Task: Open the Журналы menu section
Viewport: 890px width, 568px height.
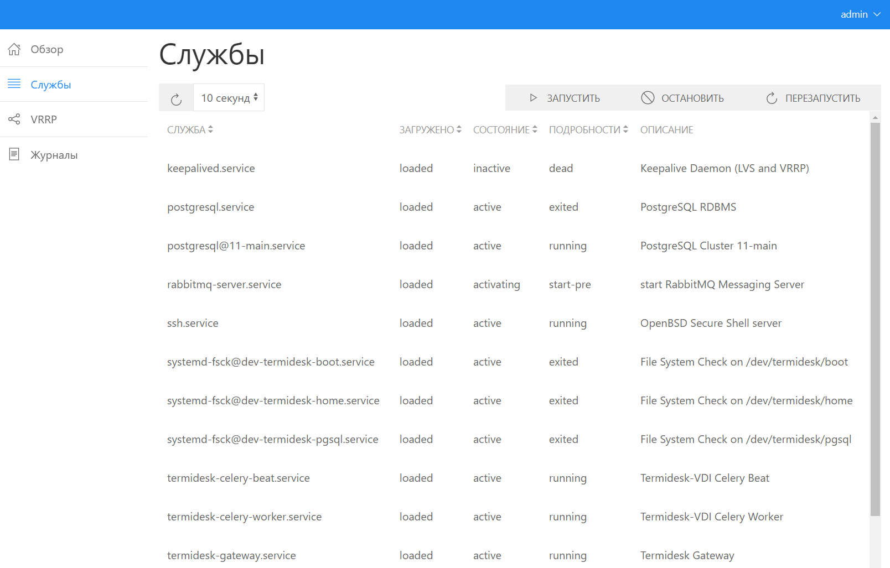Action: (x=54, y=155)
